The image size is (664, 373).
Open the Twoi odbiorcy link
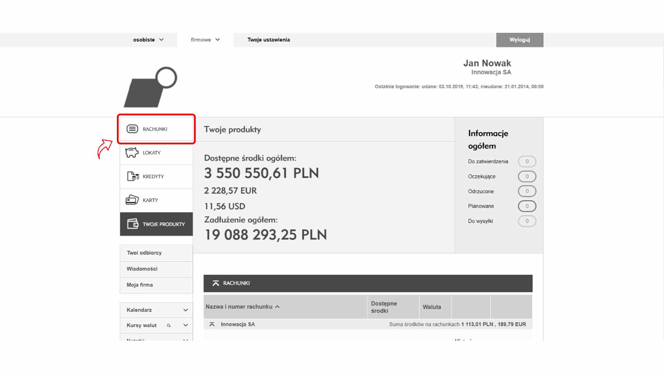coord(144,253)
